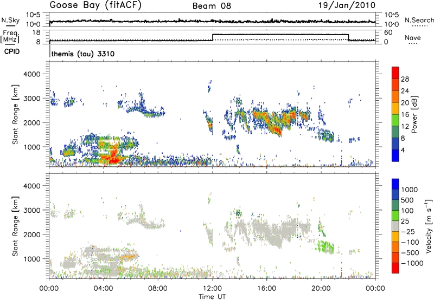
Task: Select the 'Beam 08' label
Action: (212, 6)
